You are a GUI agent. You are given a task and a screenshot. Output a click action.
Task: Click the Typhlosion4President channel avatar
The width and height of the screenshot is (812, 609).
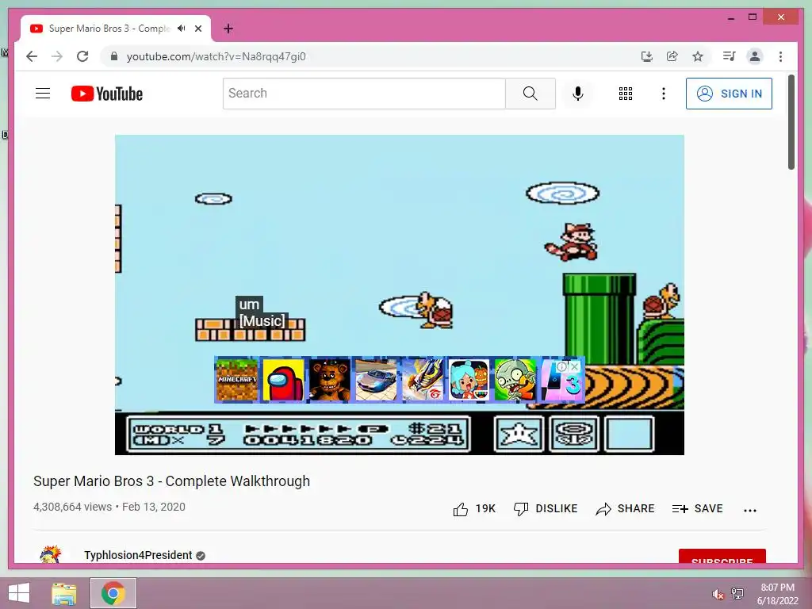[x=51, y=554]
